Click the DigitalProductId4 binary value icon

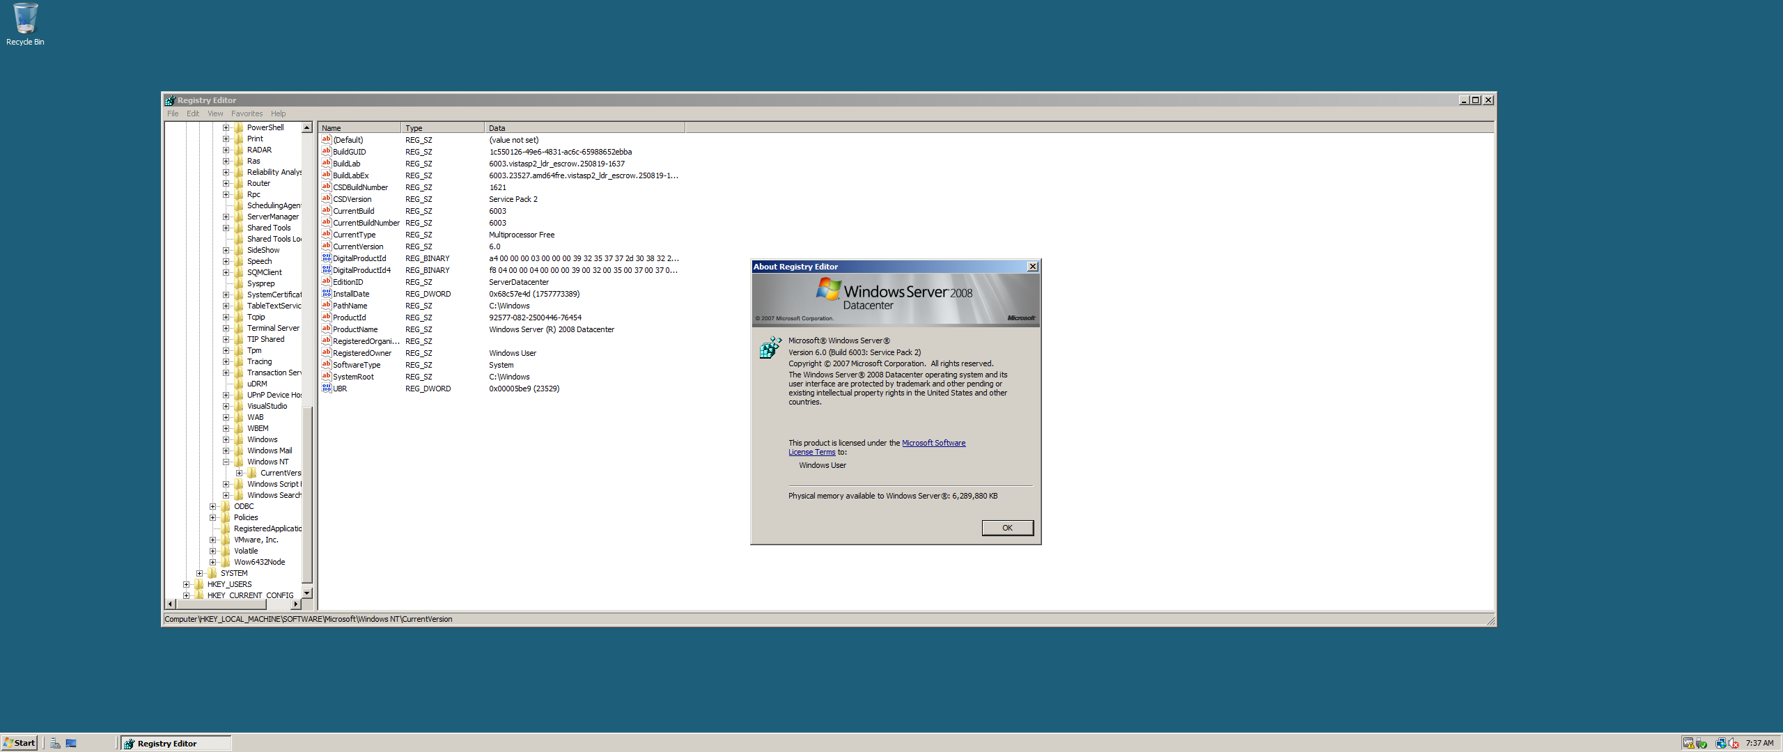point(326,269)
